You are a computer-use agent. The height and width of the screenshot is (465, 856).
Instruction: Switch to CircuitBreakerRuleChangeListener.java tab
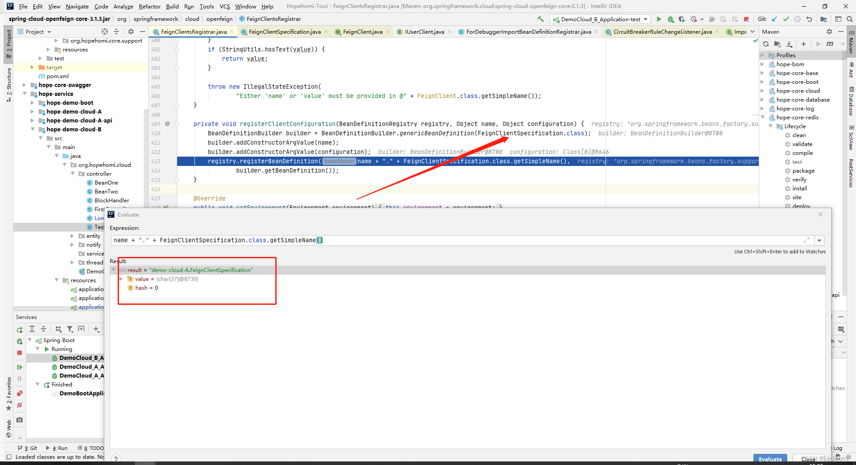(x=662, y=32)
